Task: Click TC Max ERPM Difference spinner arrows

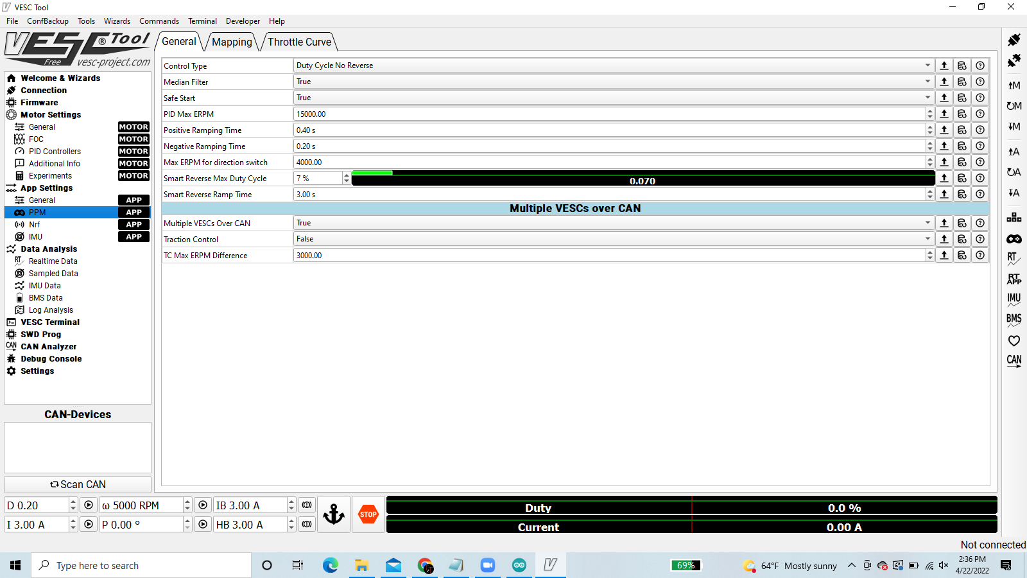Action: click(930, 255)
